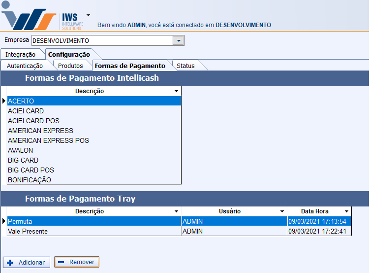Screen dimensions: 370x273
Task: Open Descrição column filter arrow in Intellicash grid
Action: point(176,91)
